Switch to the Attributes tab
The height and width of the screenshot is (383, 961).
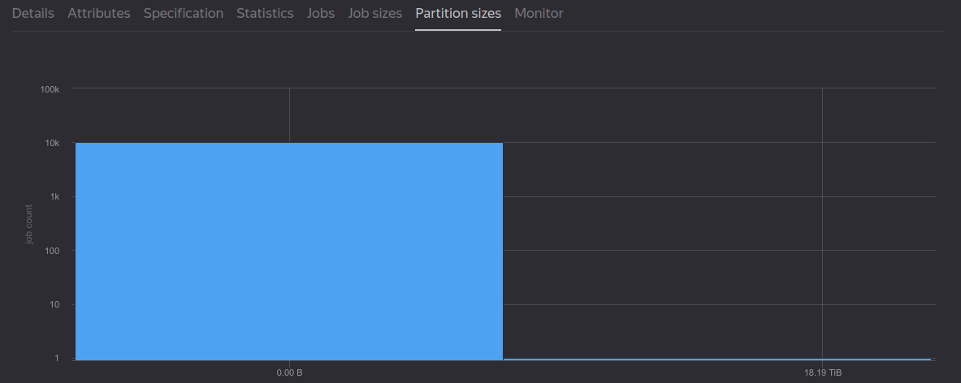[99, 14]
